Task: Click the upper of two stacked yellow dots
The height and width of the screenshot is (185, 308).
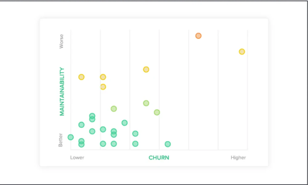Action: pos(103,77)
